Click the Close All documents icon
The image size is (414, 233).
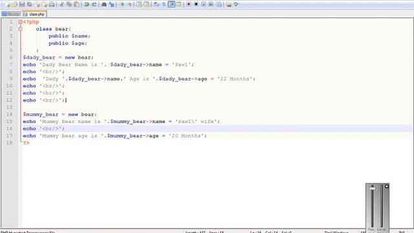(45, 5)
